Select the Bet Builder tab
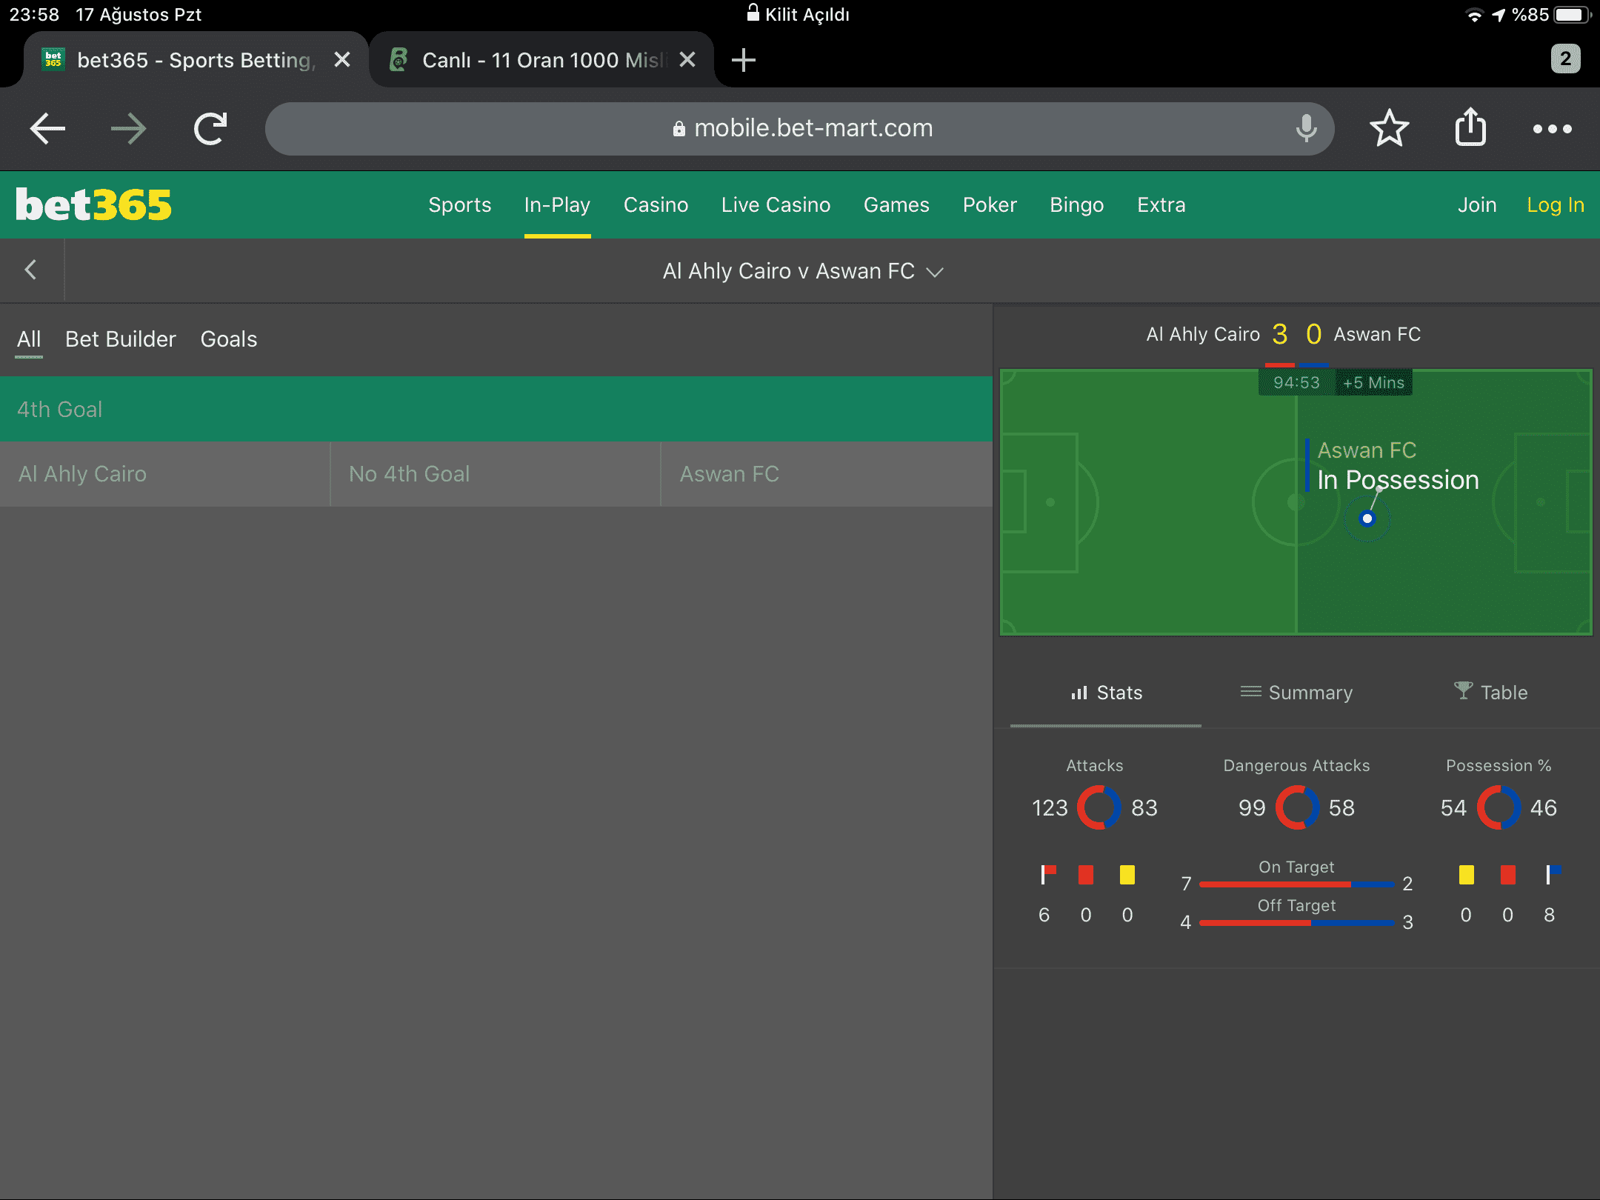This screenshot has height=1200, width=1600. (x=120, y=339)
